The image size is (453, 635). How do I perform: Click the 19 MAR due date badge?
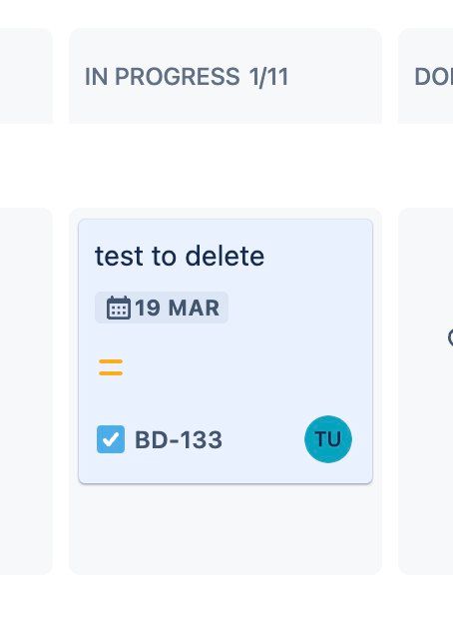[x=162, y=308]
